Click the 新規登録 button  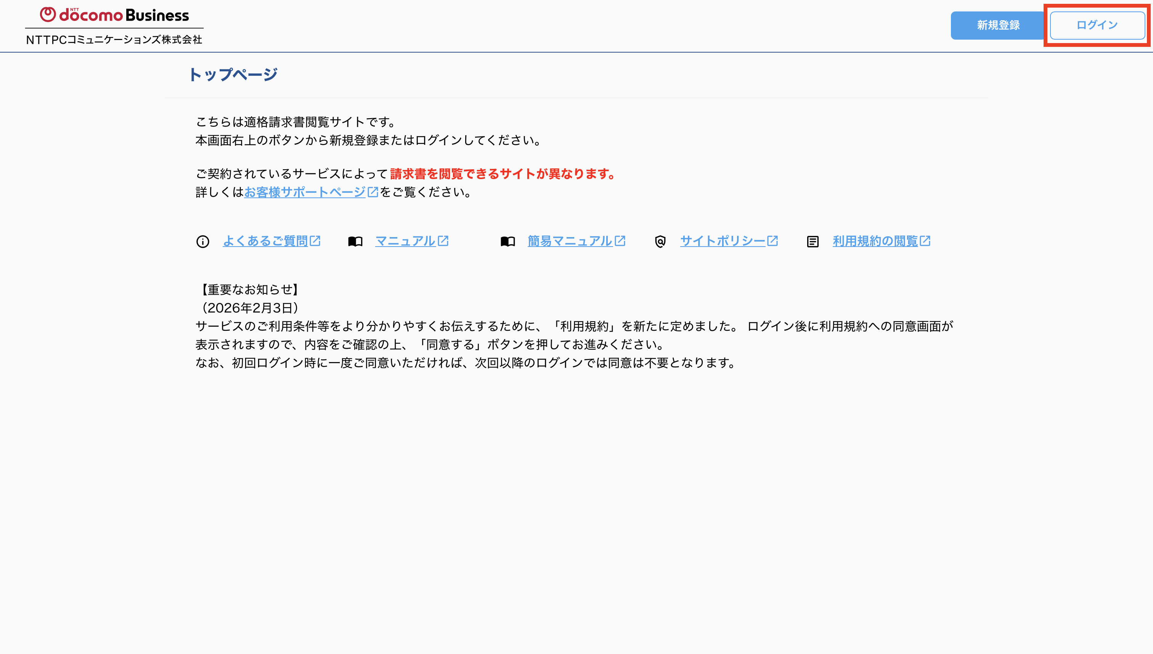click(x=997, y=25)
